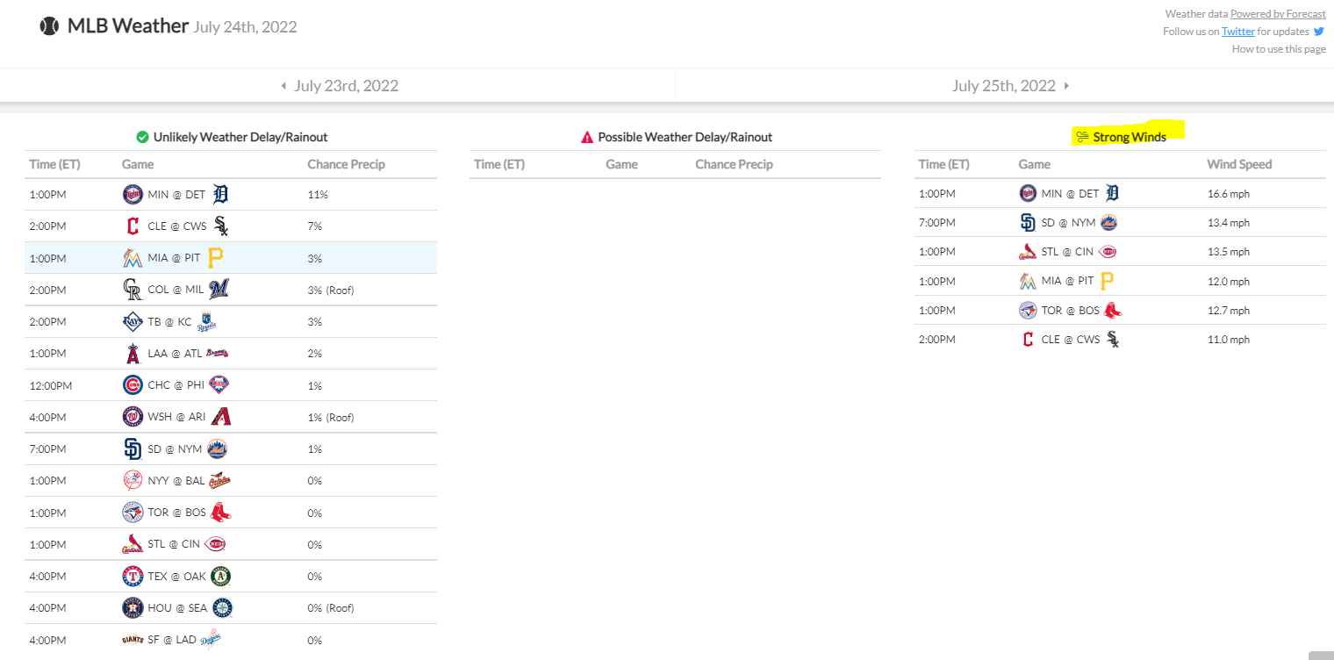Go to next day July 25th, 2022

1011,86
